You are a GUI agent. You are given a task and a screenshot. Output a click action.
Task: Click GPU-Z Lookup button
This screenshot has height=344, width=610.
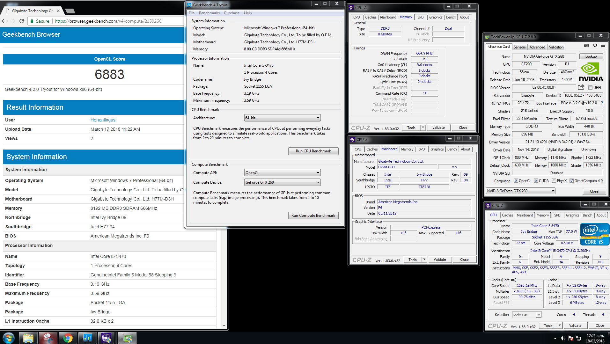click(591, 56)
